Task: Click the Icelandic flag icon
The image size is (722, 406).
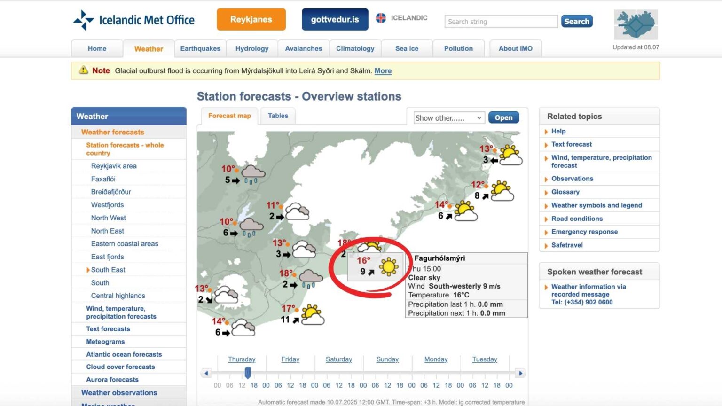Action: [381, 18]
